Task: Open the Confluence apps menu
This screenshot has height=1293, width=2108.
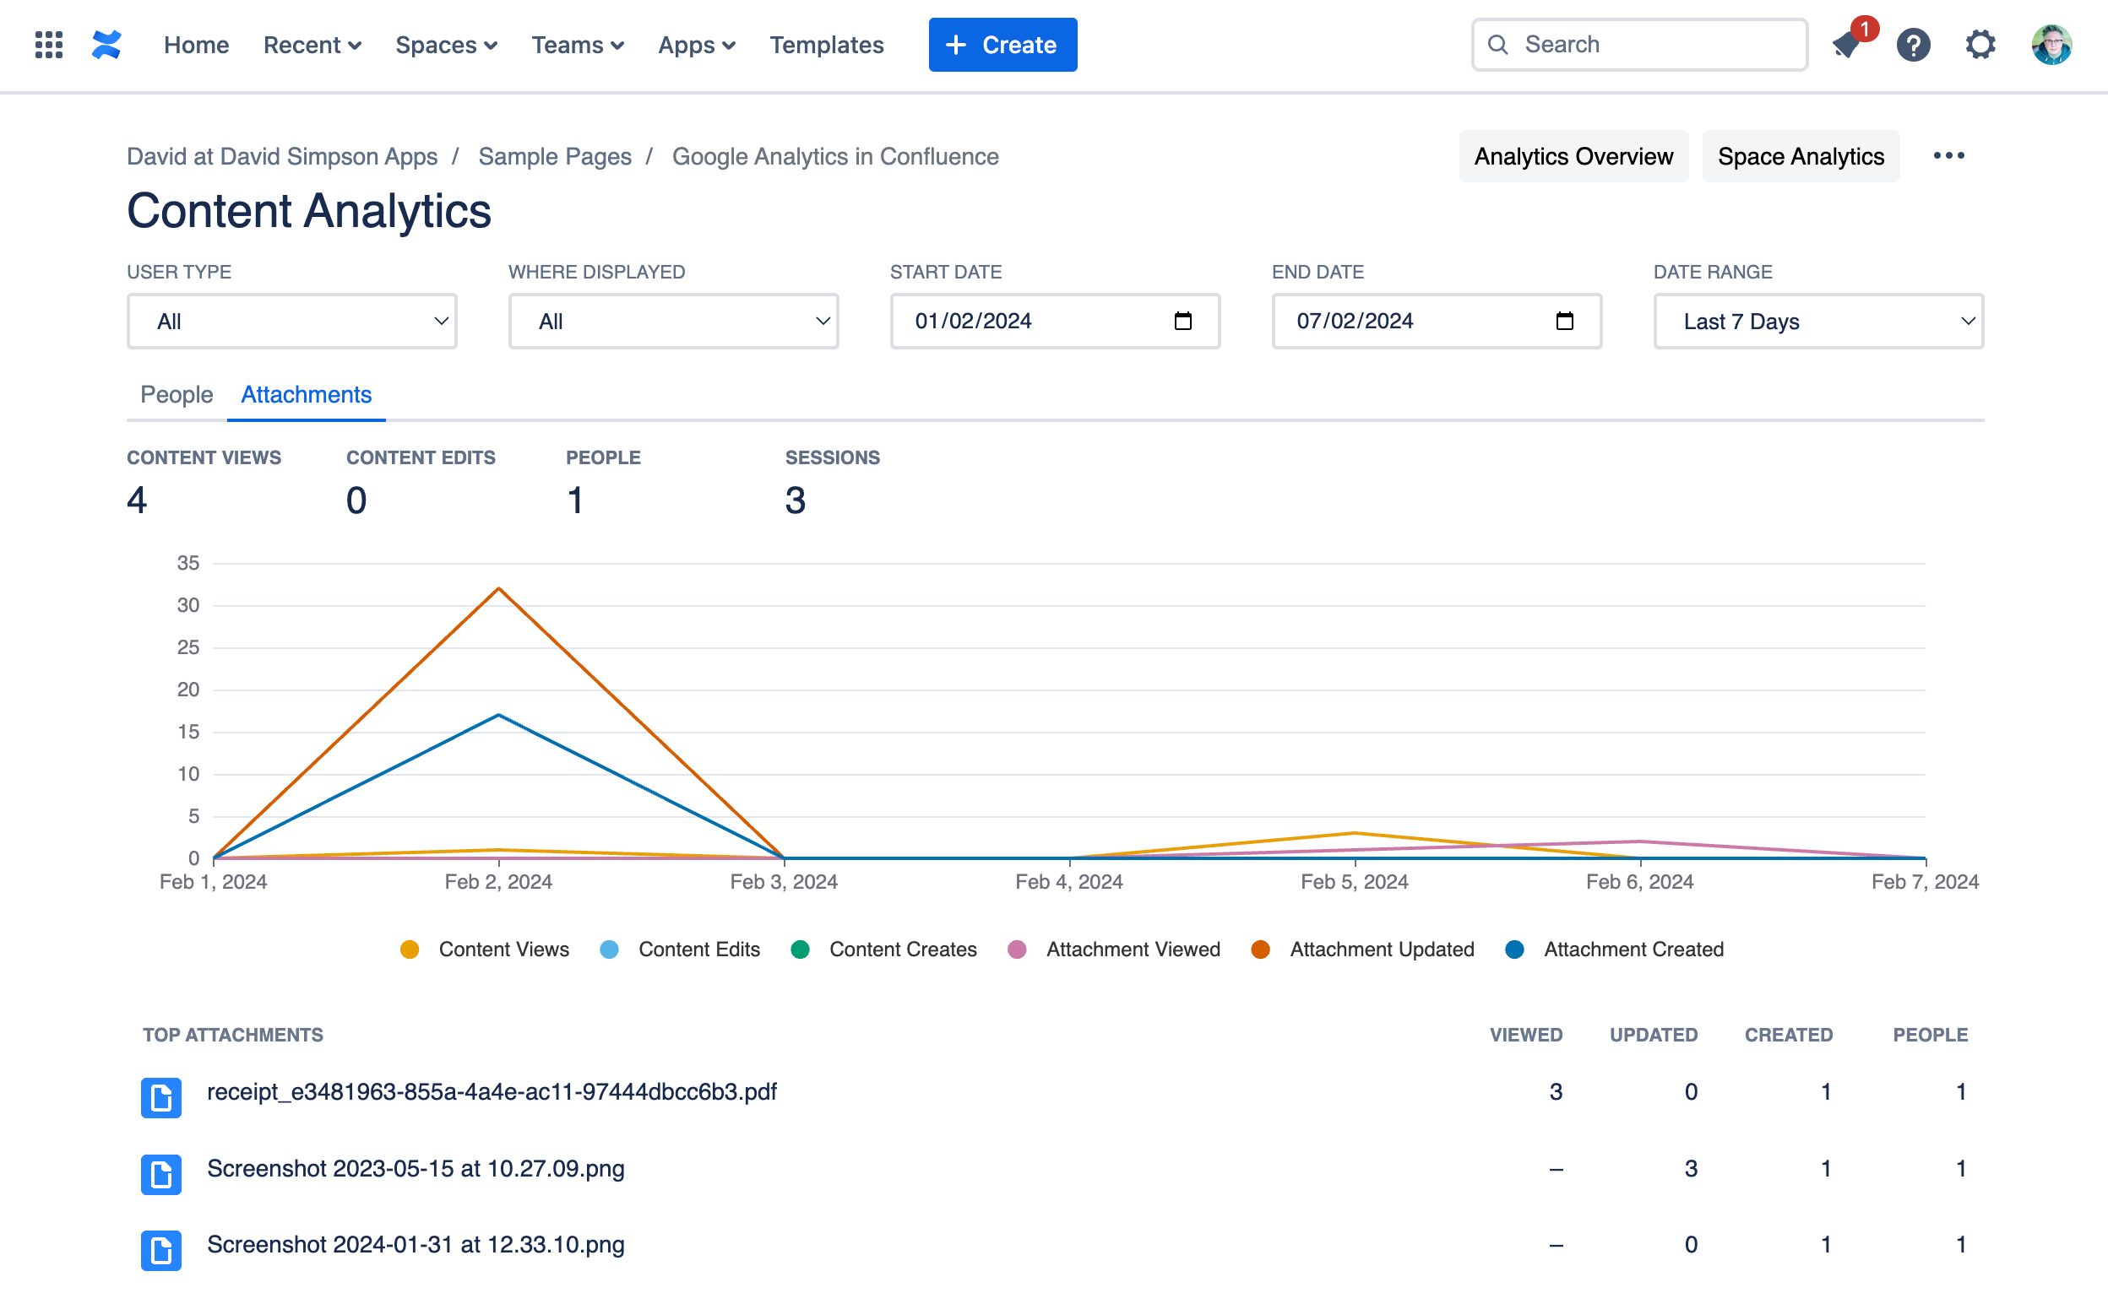Action: click(694, 44)
